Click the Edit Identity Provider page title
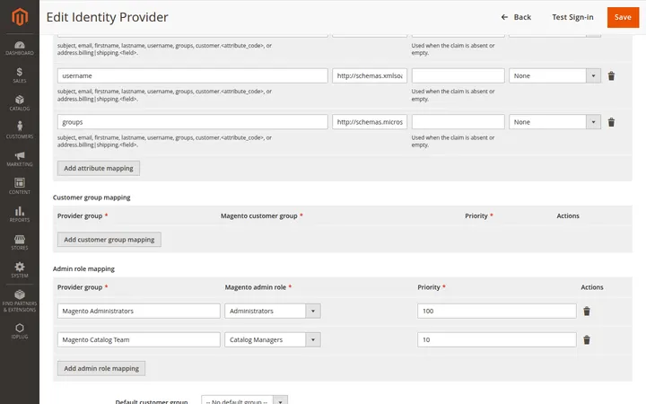This screenshot has width=646, height=404. (107, 17)
